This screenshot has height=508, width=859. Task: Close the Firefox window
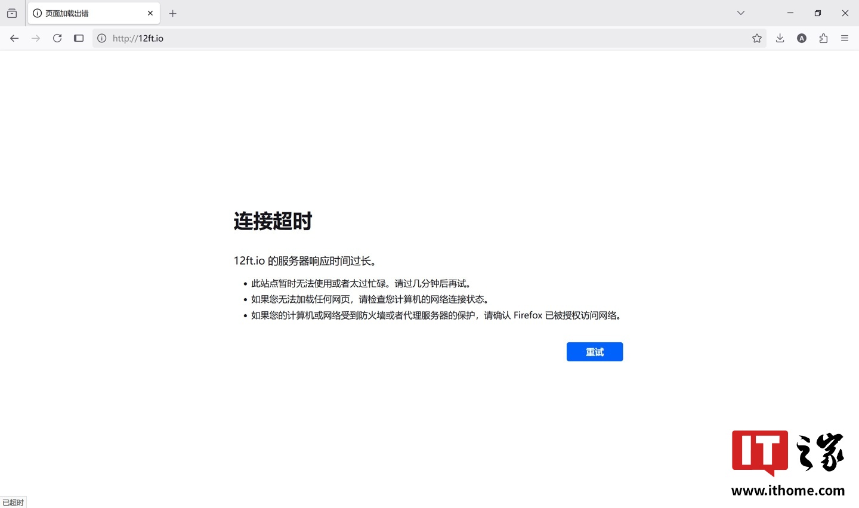tap(845, 13)
